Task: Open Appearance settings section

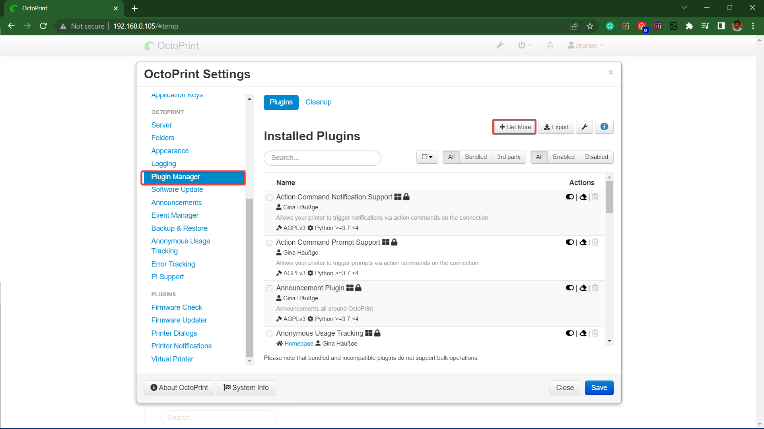Action: pyautogui.click(x=170, y=151)
